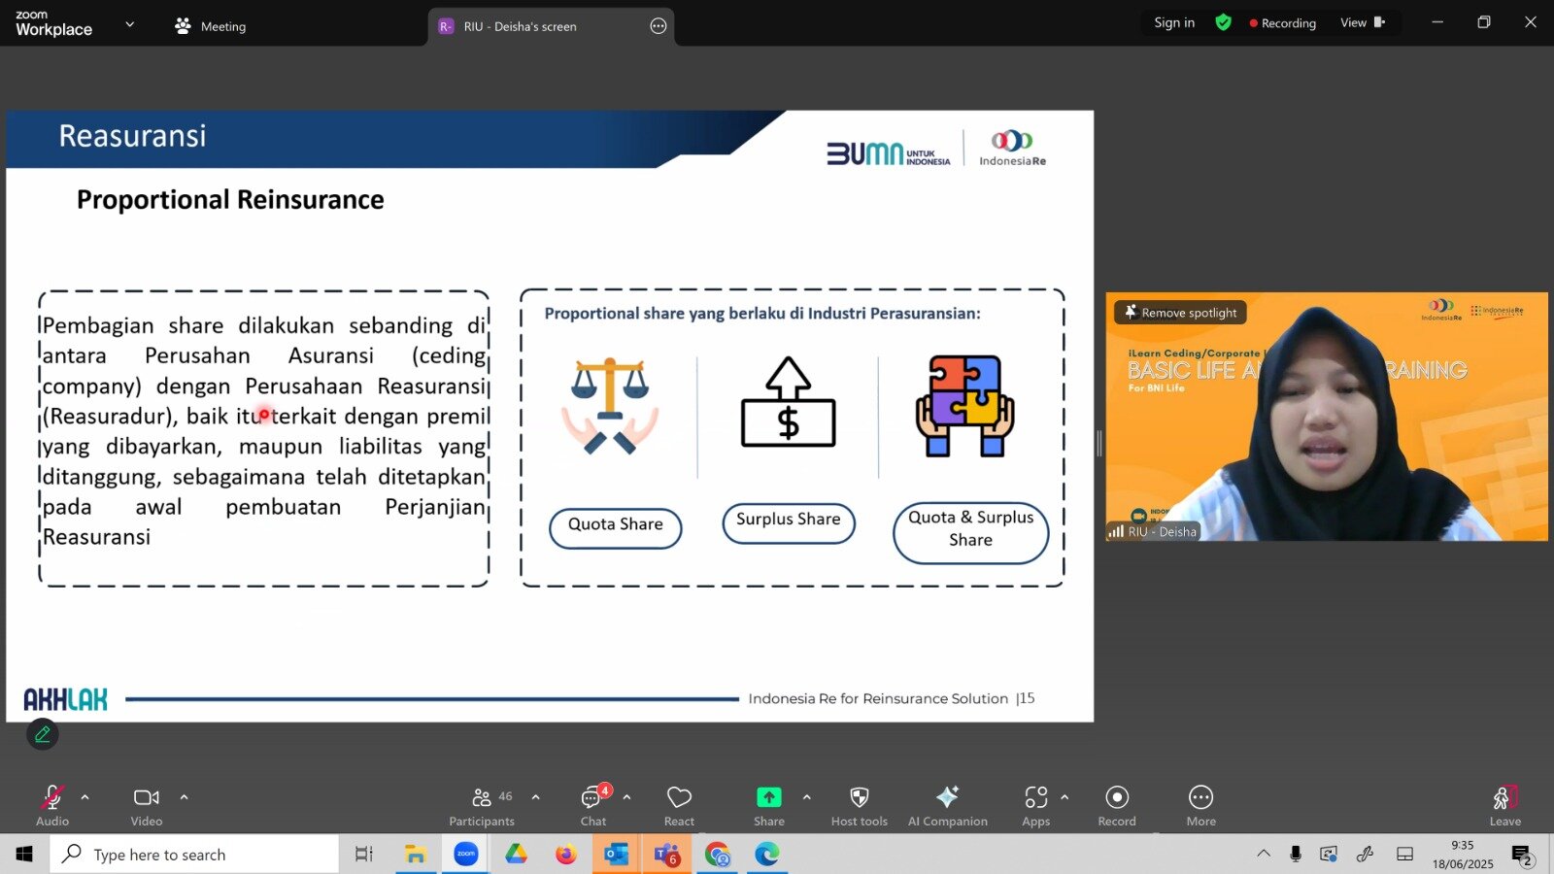Expand chat options arrow
Viewport: 1554px width, 874px height.
click(x=627, y=797)
